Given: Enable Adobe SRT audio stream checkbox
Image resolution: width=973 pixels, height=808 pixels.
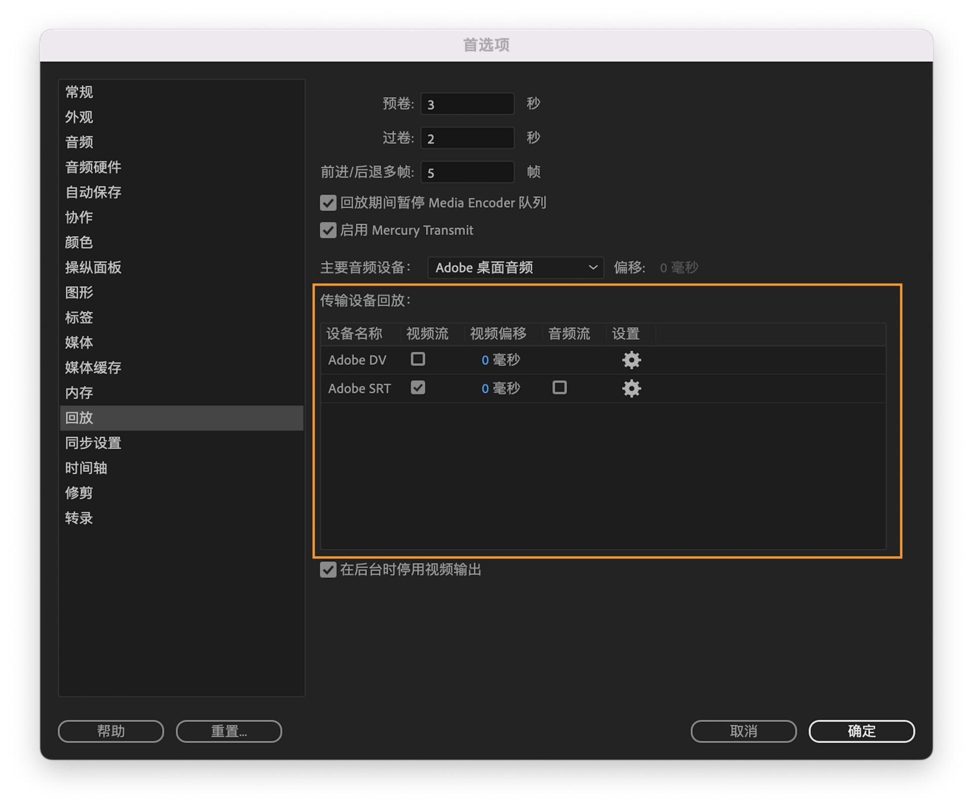Looking at the screenshot, I should pos(559,388).
